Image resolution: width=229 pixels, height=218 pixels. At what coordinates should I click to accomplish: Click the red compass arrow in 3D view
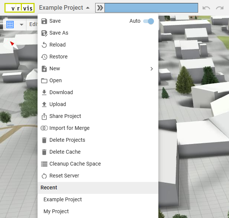pos(12,44)
